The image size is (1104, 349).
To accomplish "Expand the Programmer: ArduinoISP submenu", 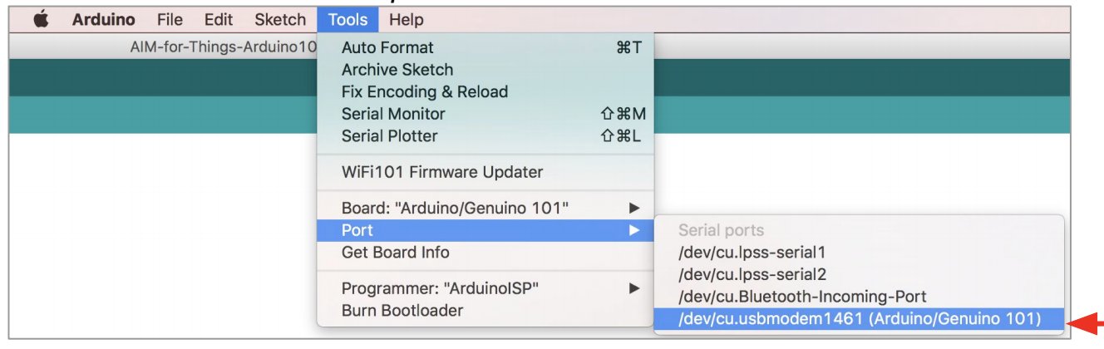I will tap(485, 289).
